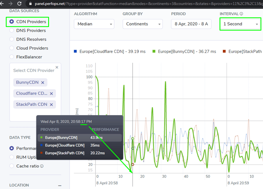Click the browser back arrow
This screenshot has width=263, height=189.
point(2,3)
